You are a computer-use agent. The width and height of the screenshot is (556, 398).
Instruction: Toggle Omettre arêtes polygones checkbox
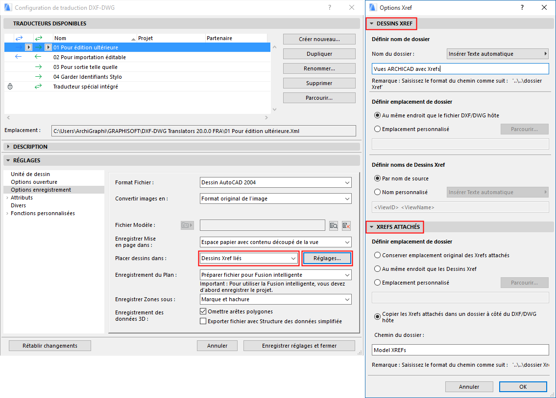tap(203, 311)
